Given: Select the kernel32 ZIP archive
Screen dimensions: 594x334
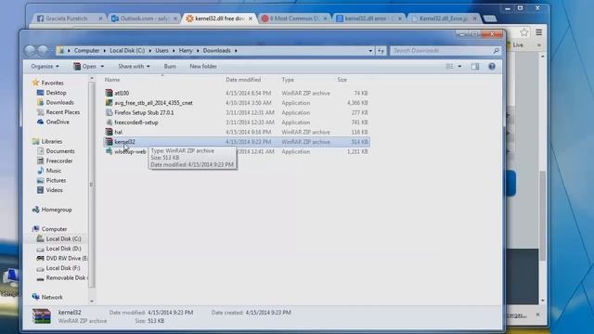Looking at the screenshot, I should tap(237, 142).
